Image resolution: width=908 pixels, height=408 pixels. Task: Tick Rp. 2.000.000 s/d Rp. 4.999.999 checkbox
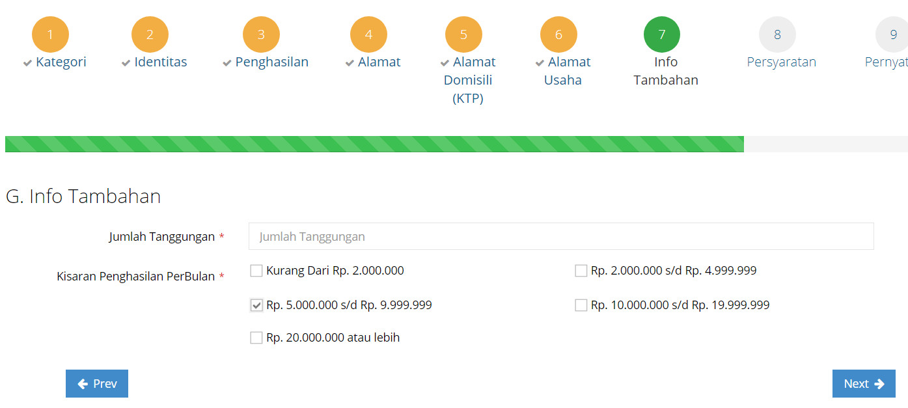[x=581, y=271]
